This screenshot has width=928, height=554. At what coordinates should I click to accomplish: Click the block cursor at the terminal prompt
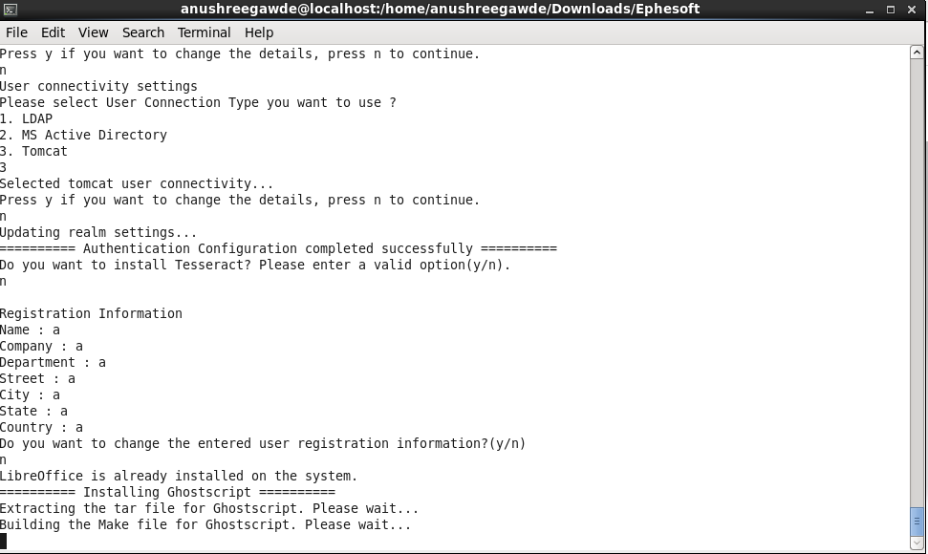point(4,541)
